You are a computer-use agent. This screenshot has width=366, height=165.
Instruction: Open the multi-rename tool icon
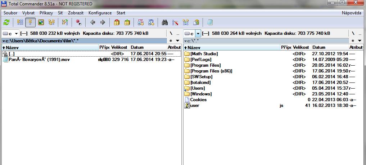(x=175, y=22)
